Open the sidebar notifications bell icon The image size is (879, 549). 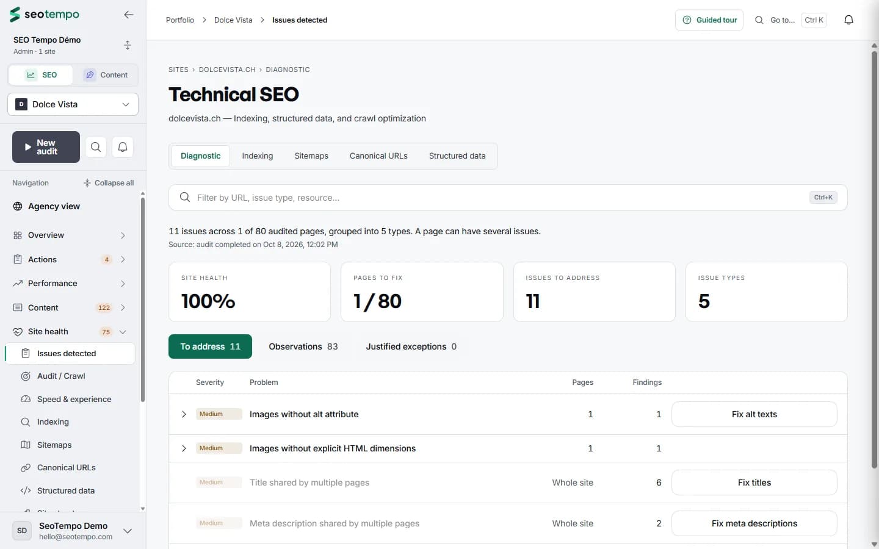pos(123,147)
